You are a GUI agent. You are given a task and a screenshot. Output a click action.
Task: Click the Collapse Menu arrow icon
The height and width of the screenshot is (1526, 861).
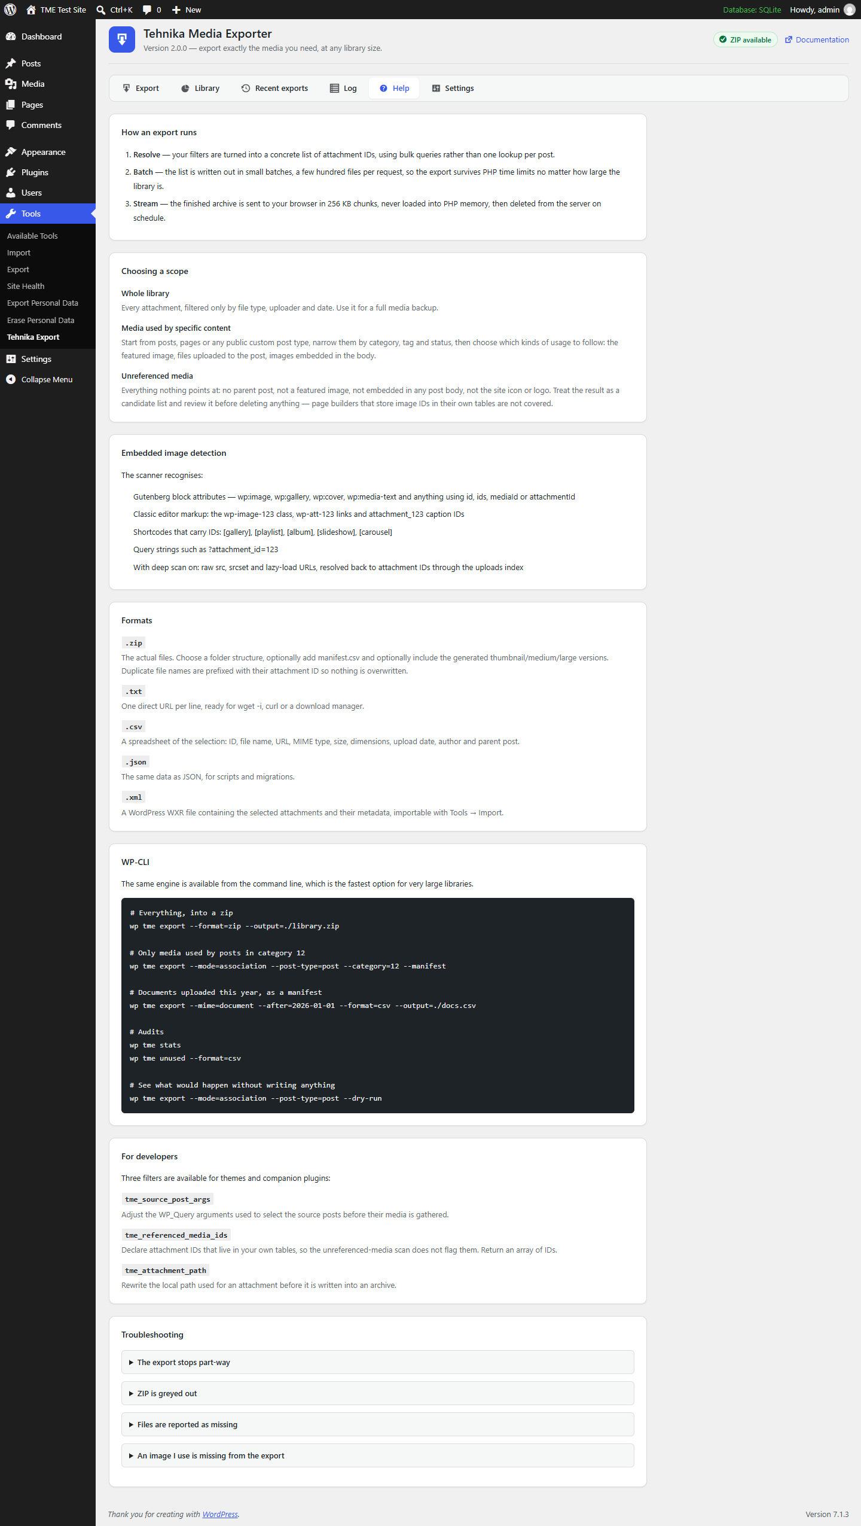coord(11,379)
